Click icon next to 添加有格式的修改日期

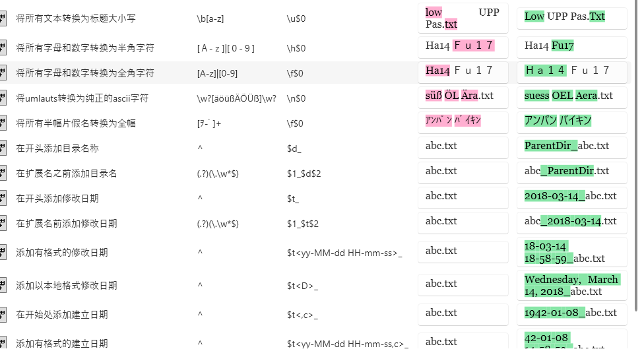(3, 253)
